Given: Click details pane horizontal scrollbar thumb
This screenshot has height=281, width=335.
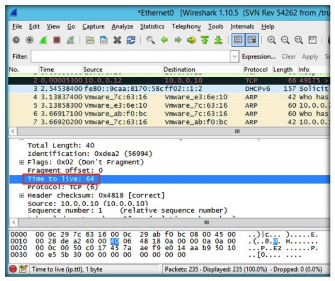Looking at the screenshot, I should [206, 223].
